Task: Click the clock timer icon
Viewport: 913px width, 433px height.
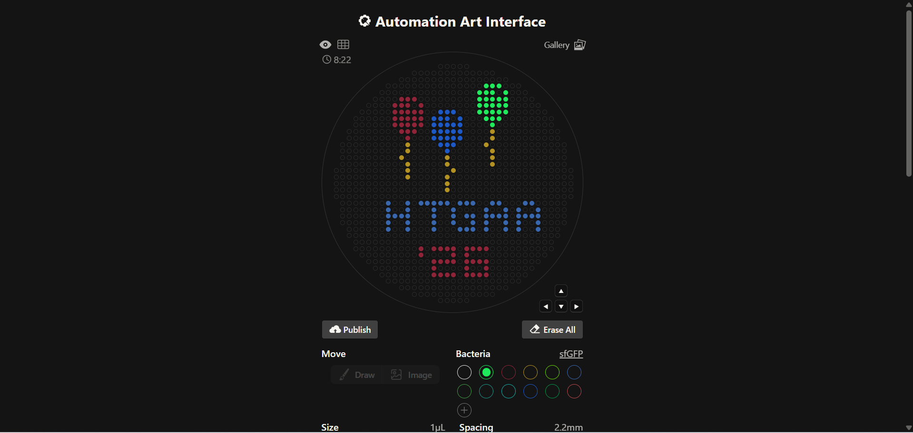Action: tap(326, 60)
